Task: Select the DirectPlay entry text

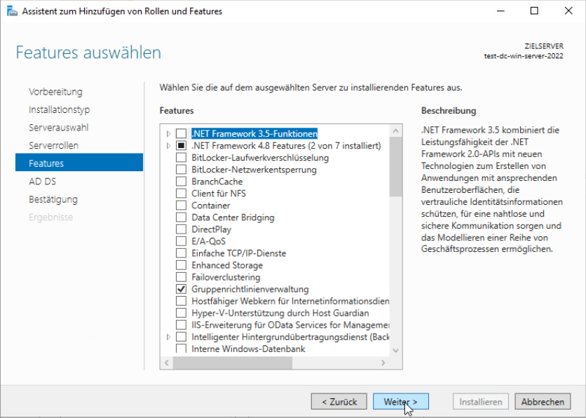Action: click(x=211, y=229)
